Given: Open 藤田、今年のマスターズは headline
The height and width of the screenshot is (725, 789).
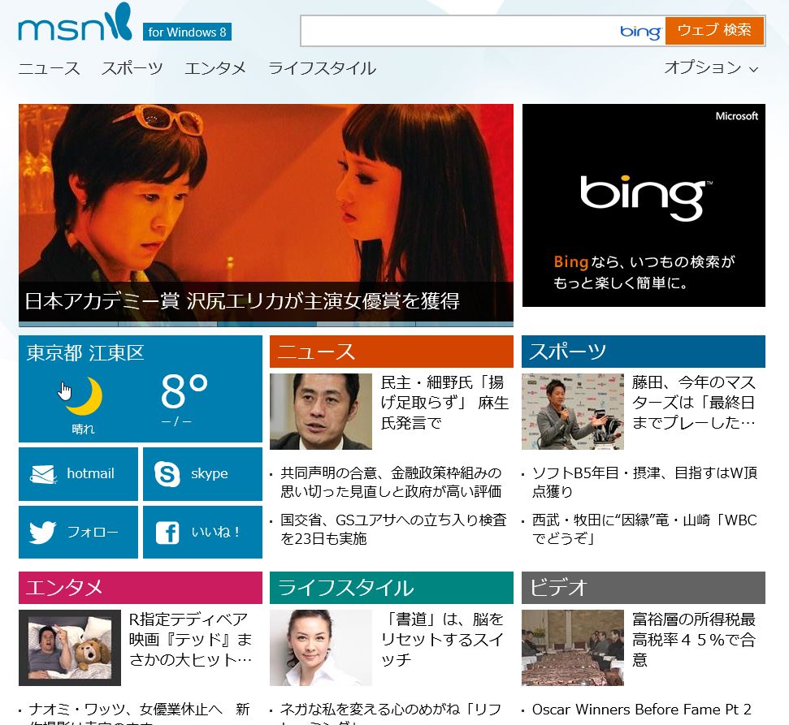Looking at the screenshot, I should click(x=694, y=403).
